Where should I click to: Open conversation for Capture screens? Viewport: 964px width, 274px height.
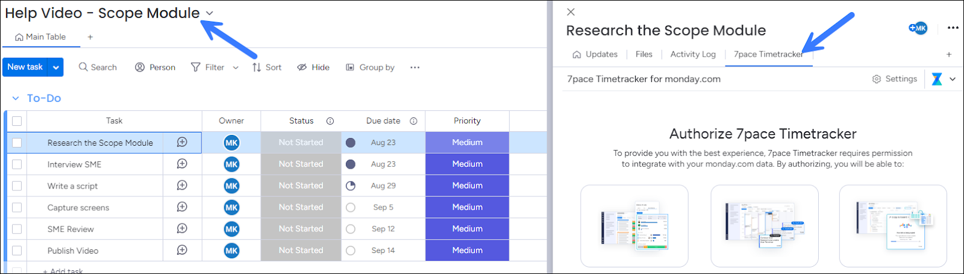[182, 207]
